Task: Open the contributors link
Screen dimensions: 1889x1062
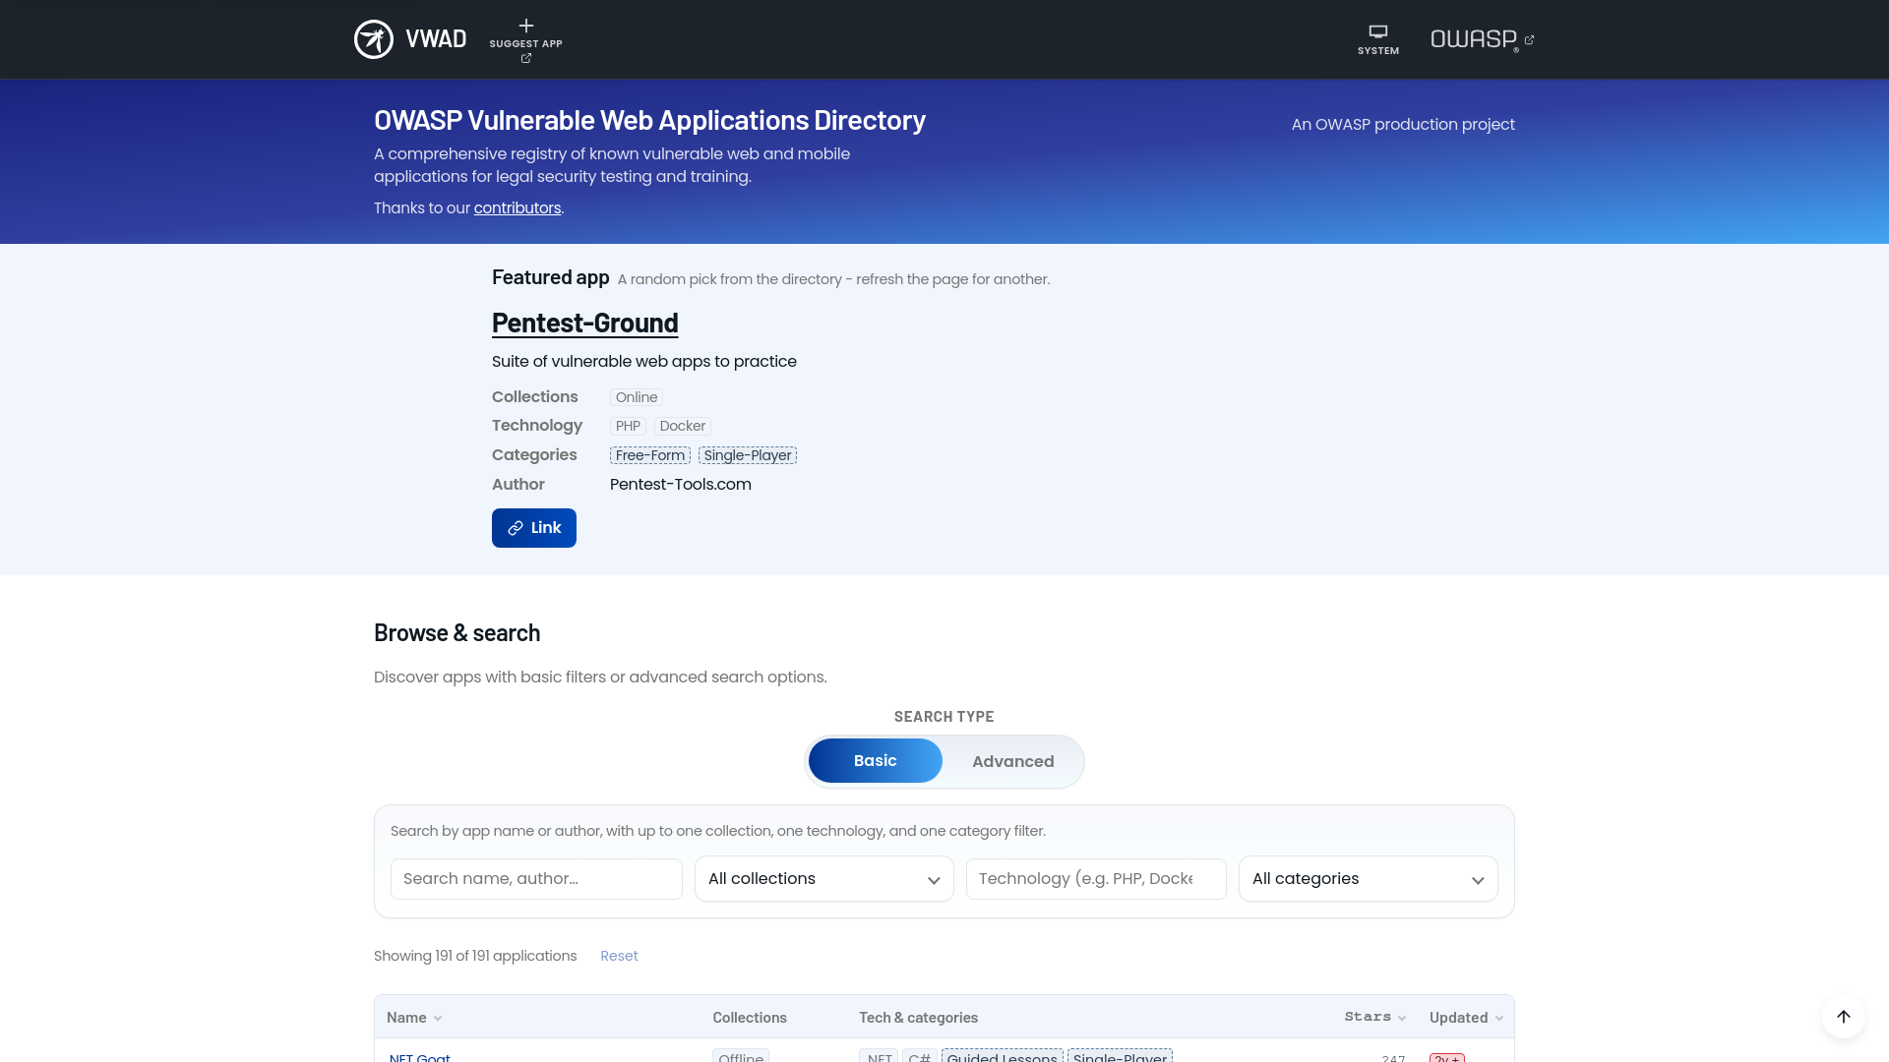Action: point(517,207)
